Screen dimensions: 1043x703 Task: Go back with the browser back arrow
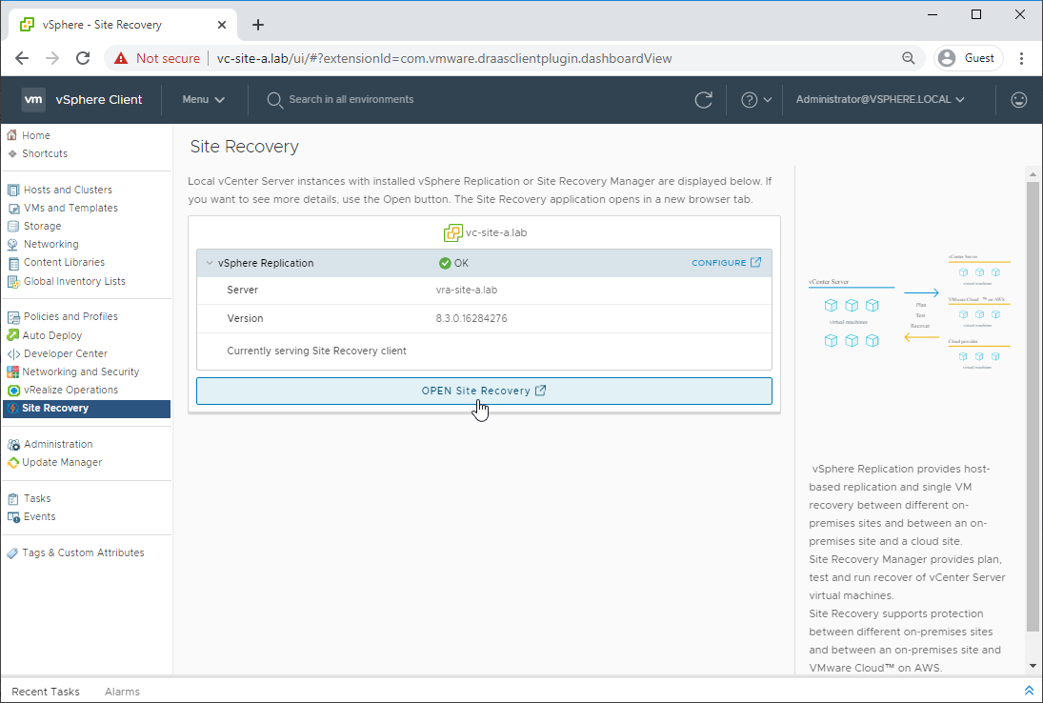coord(22,58)
